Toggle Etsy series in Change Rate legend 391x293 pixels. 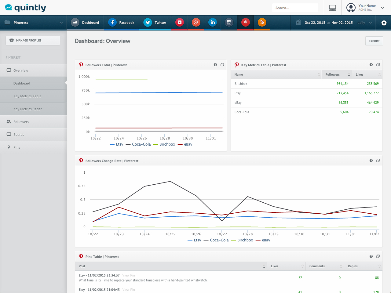tap(194, 240)
